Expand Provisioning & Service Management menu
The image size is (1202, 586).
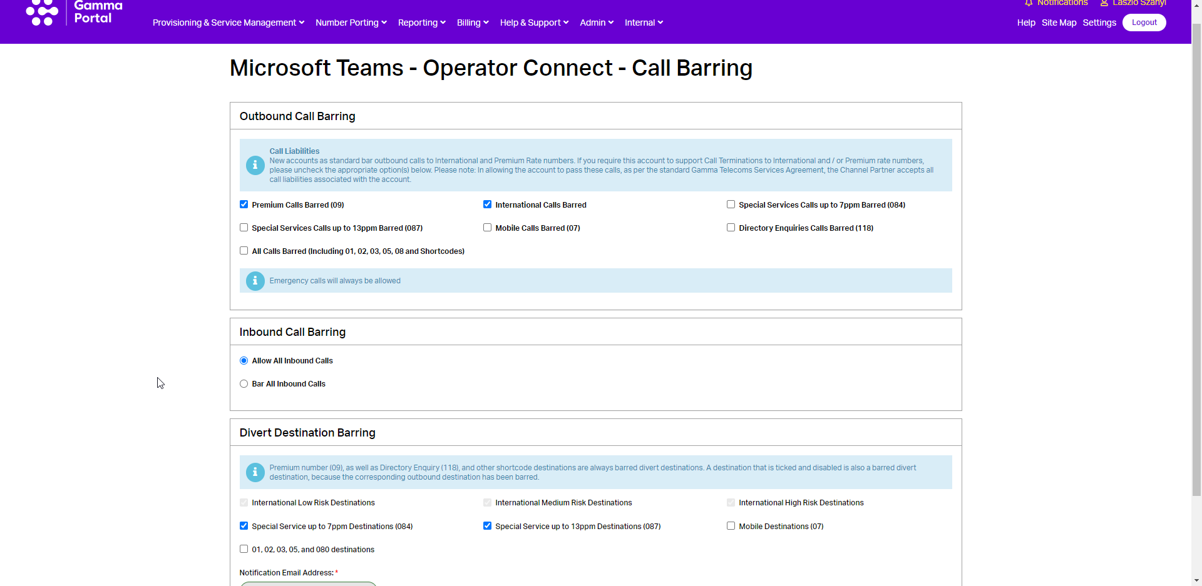[x=228, y=23]
